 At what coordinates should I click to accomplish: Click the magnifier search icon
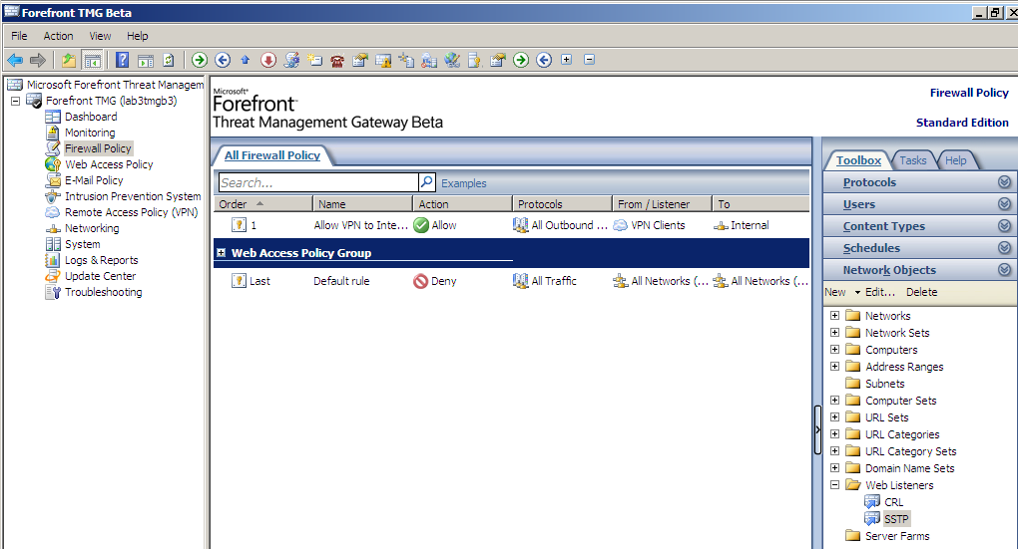coord(426,182)
